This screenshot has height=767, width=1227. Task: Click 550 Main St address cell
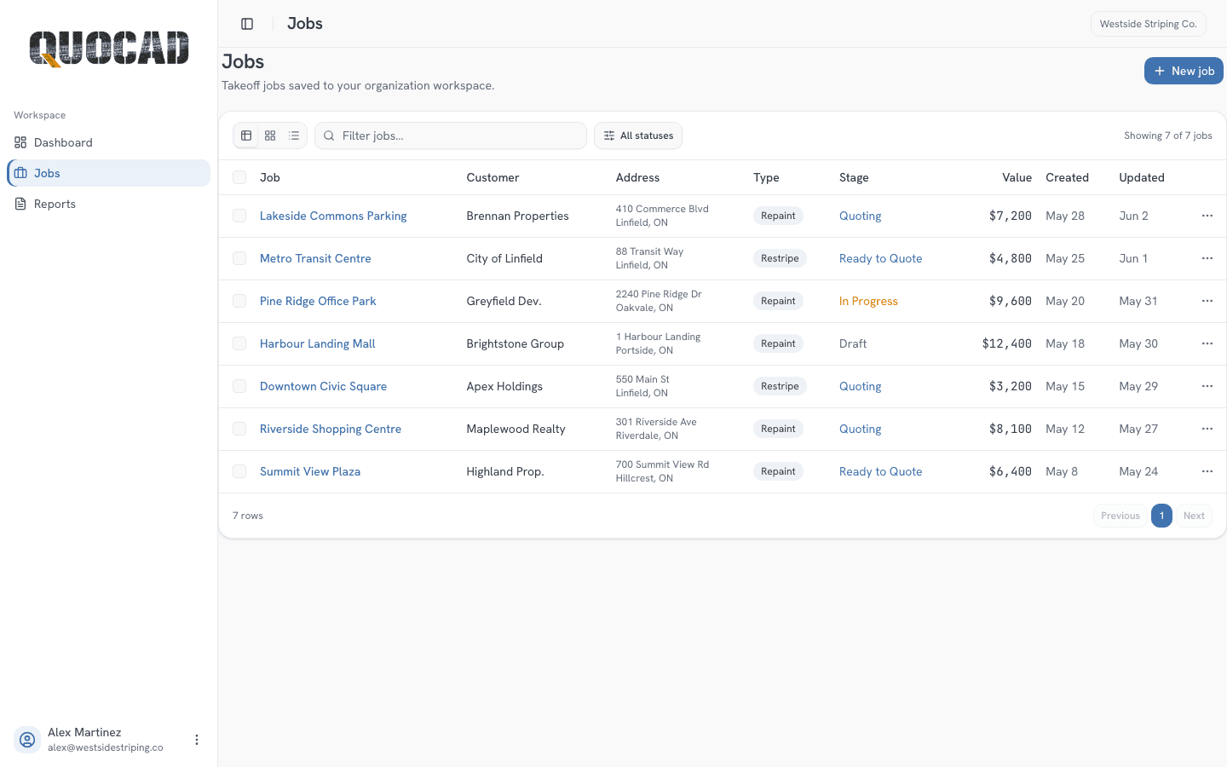point(642,386)
